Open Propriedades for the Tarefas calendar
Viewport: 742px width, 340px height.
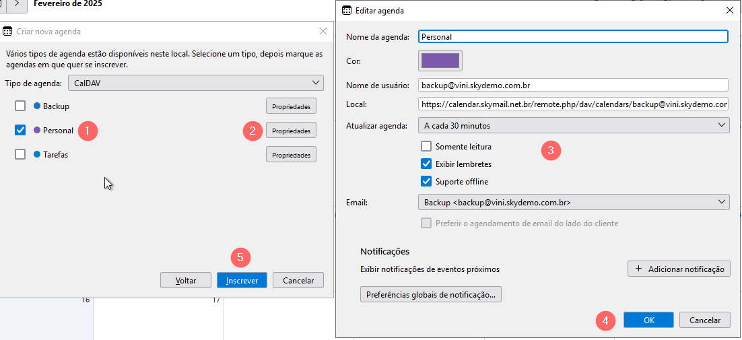[x=291, y=155]
